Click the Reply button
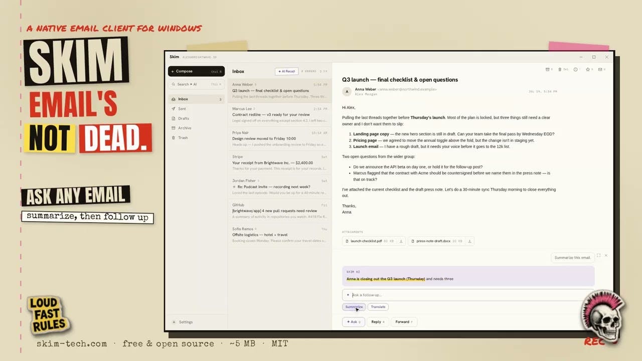 pos(378,322)
